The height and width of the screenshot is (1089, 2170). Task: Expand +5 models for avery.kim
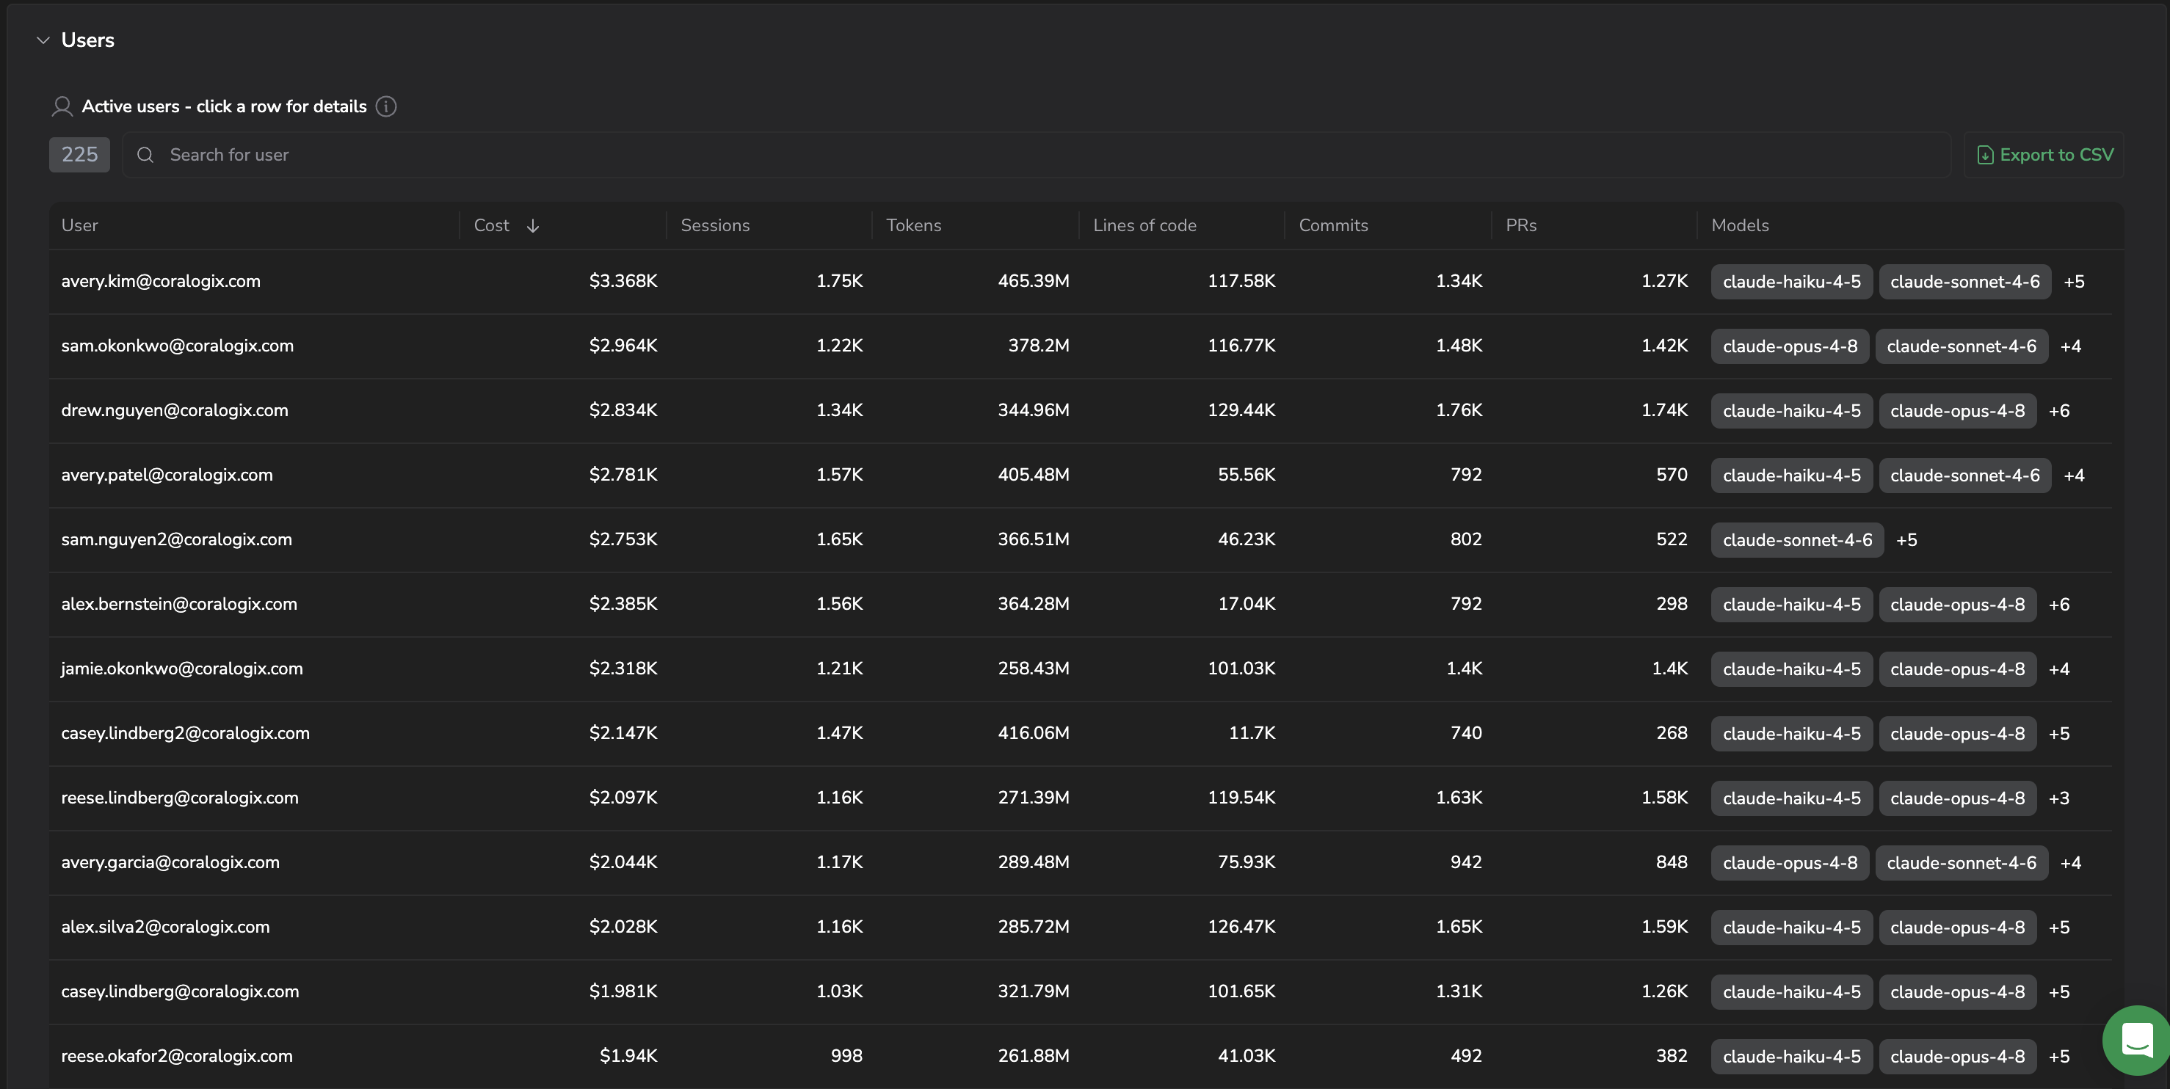(2074, 282)
